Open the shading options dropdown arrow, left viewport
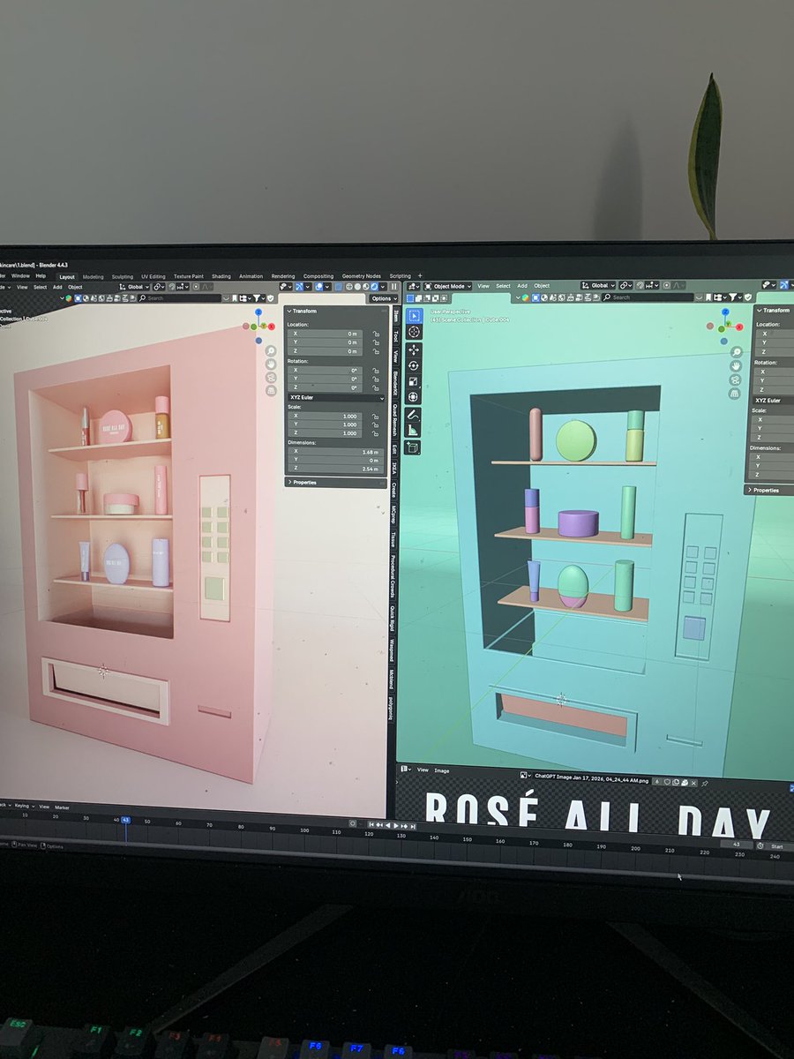794x1059 pixels. click(382, 287)
